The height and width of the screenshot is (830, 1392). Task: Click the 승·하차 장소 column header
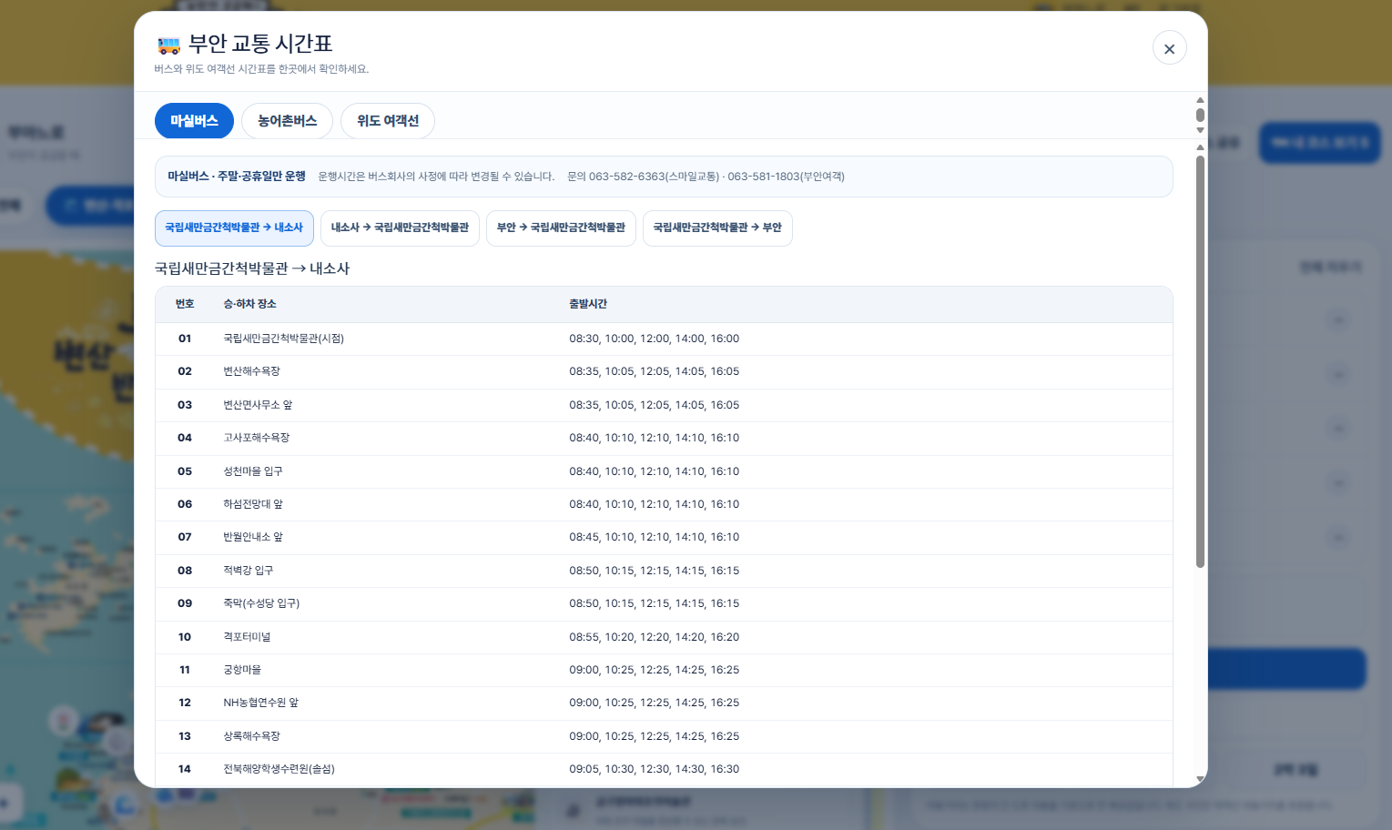249,304
